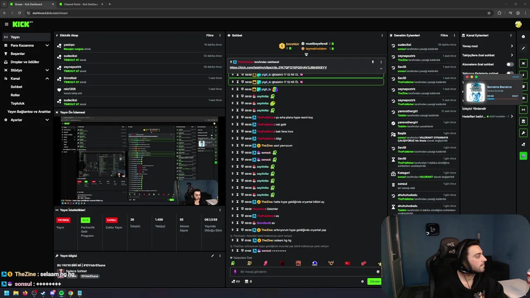Select the Turkish flag emote
530x298 pixels.
pos(347,263)
